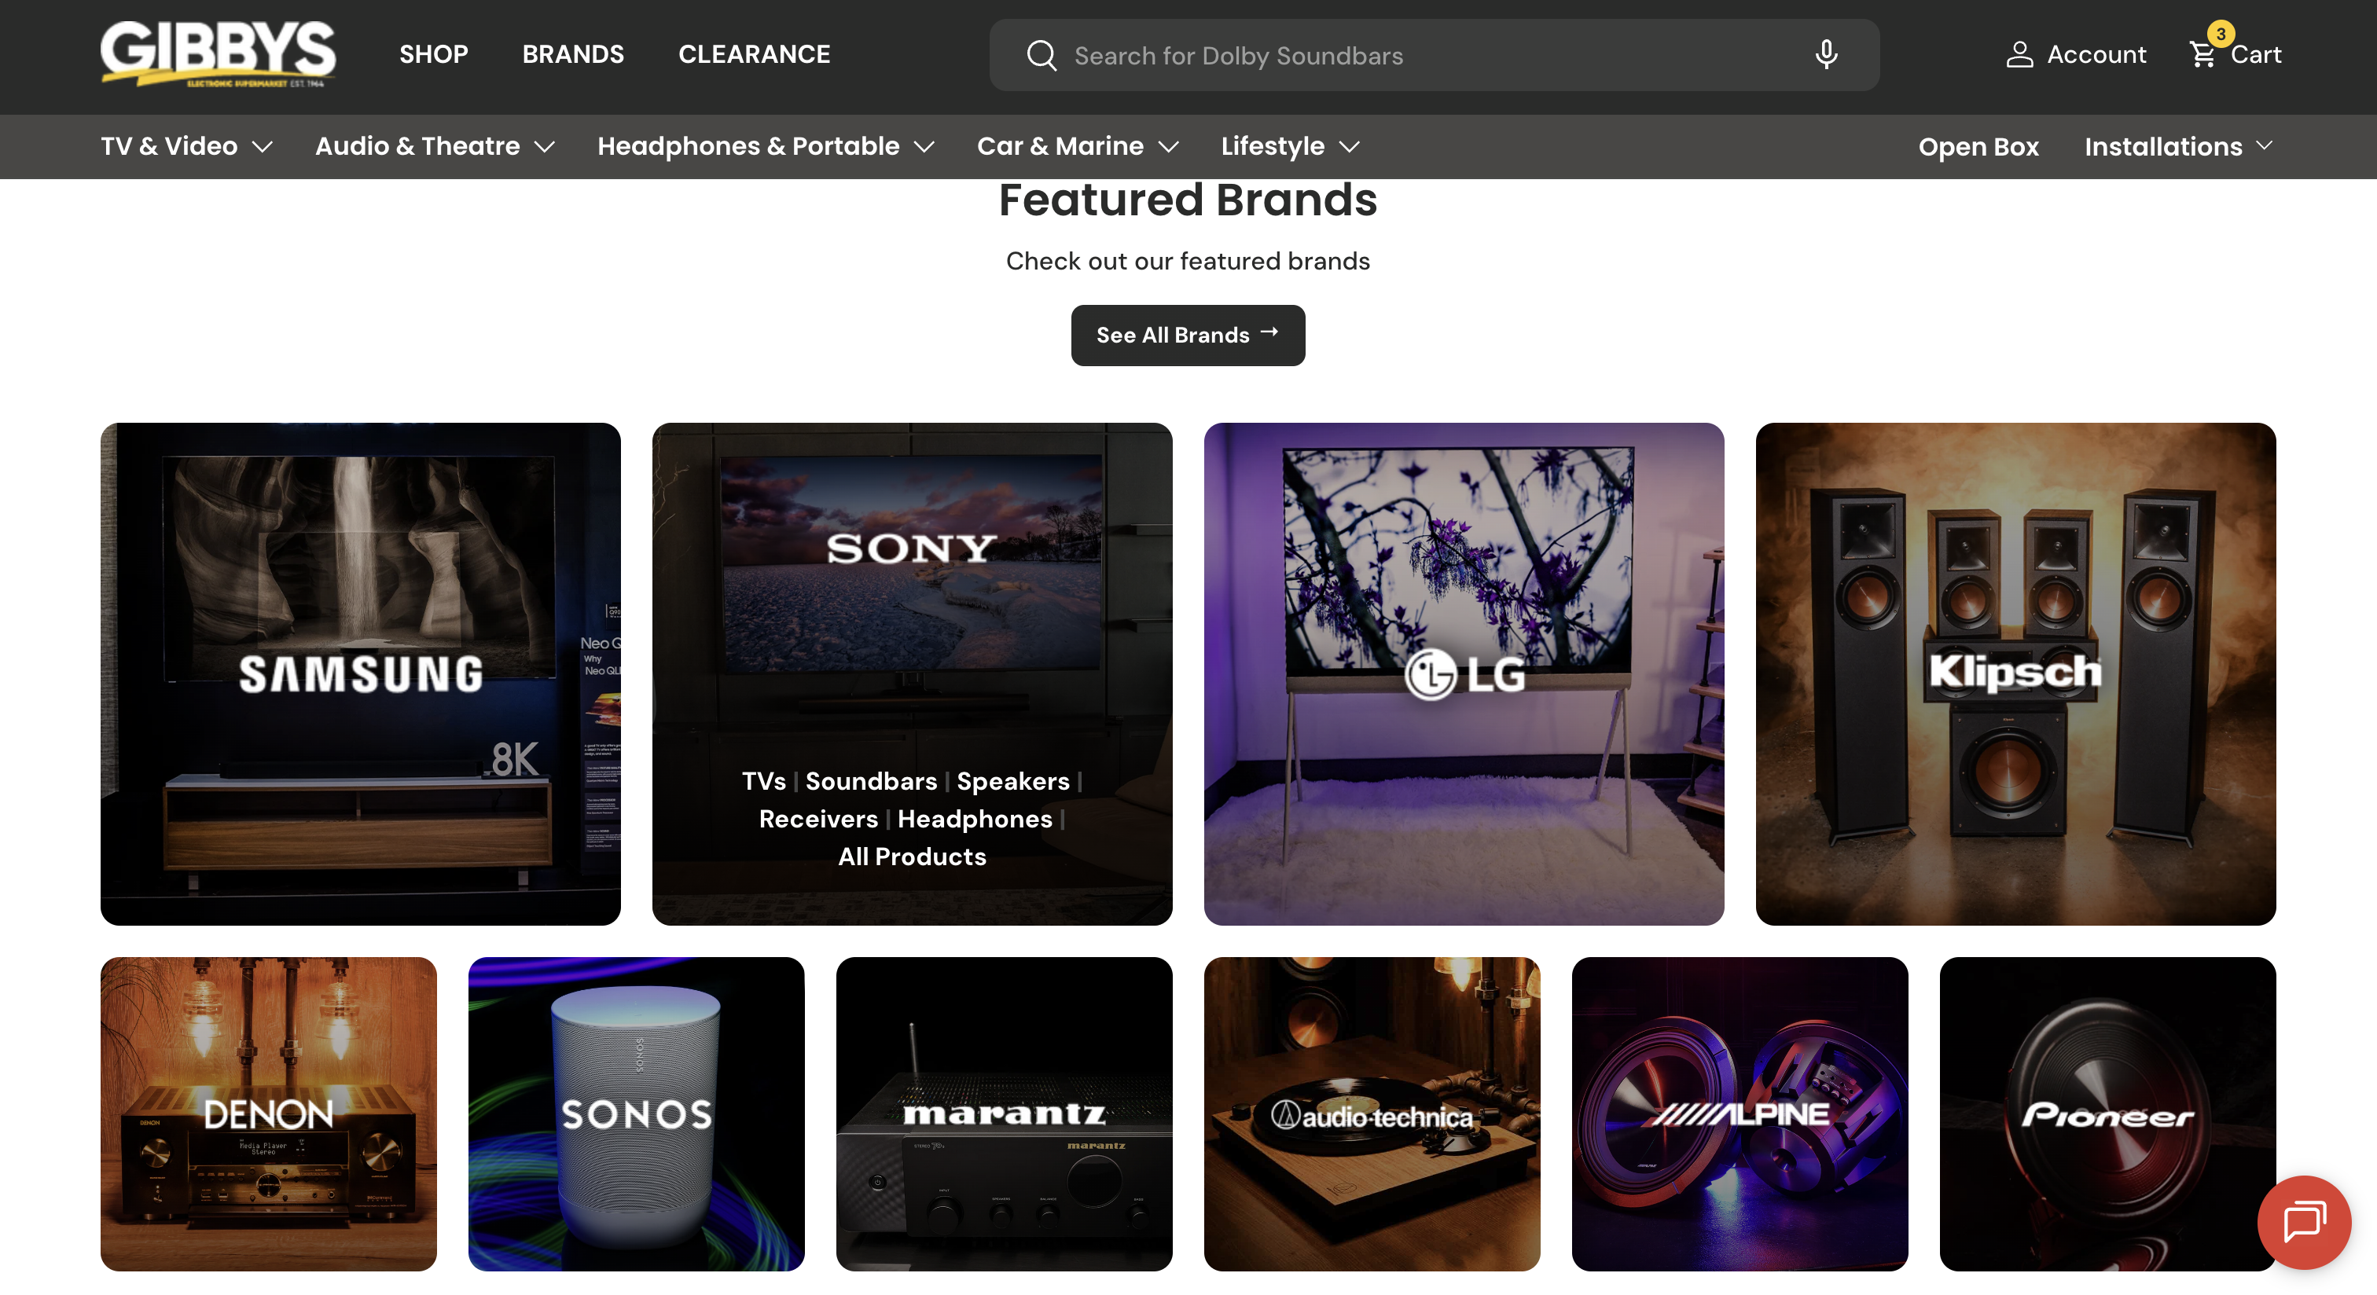Go to CLEARANCE page
This screenshot has width=2377, height=1295.
(x=754, y=54)
